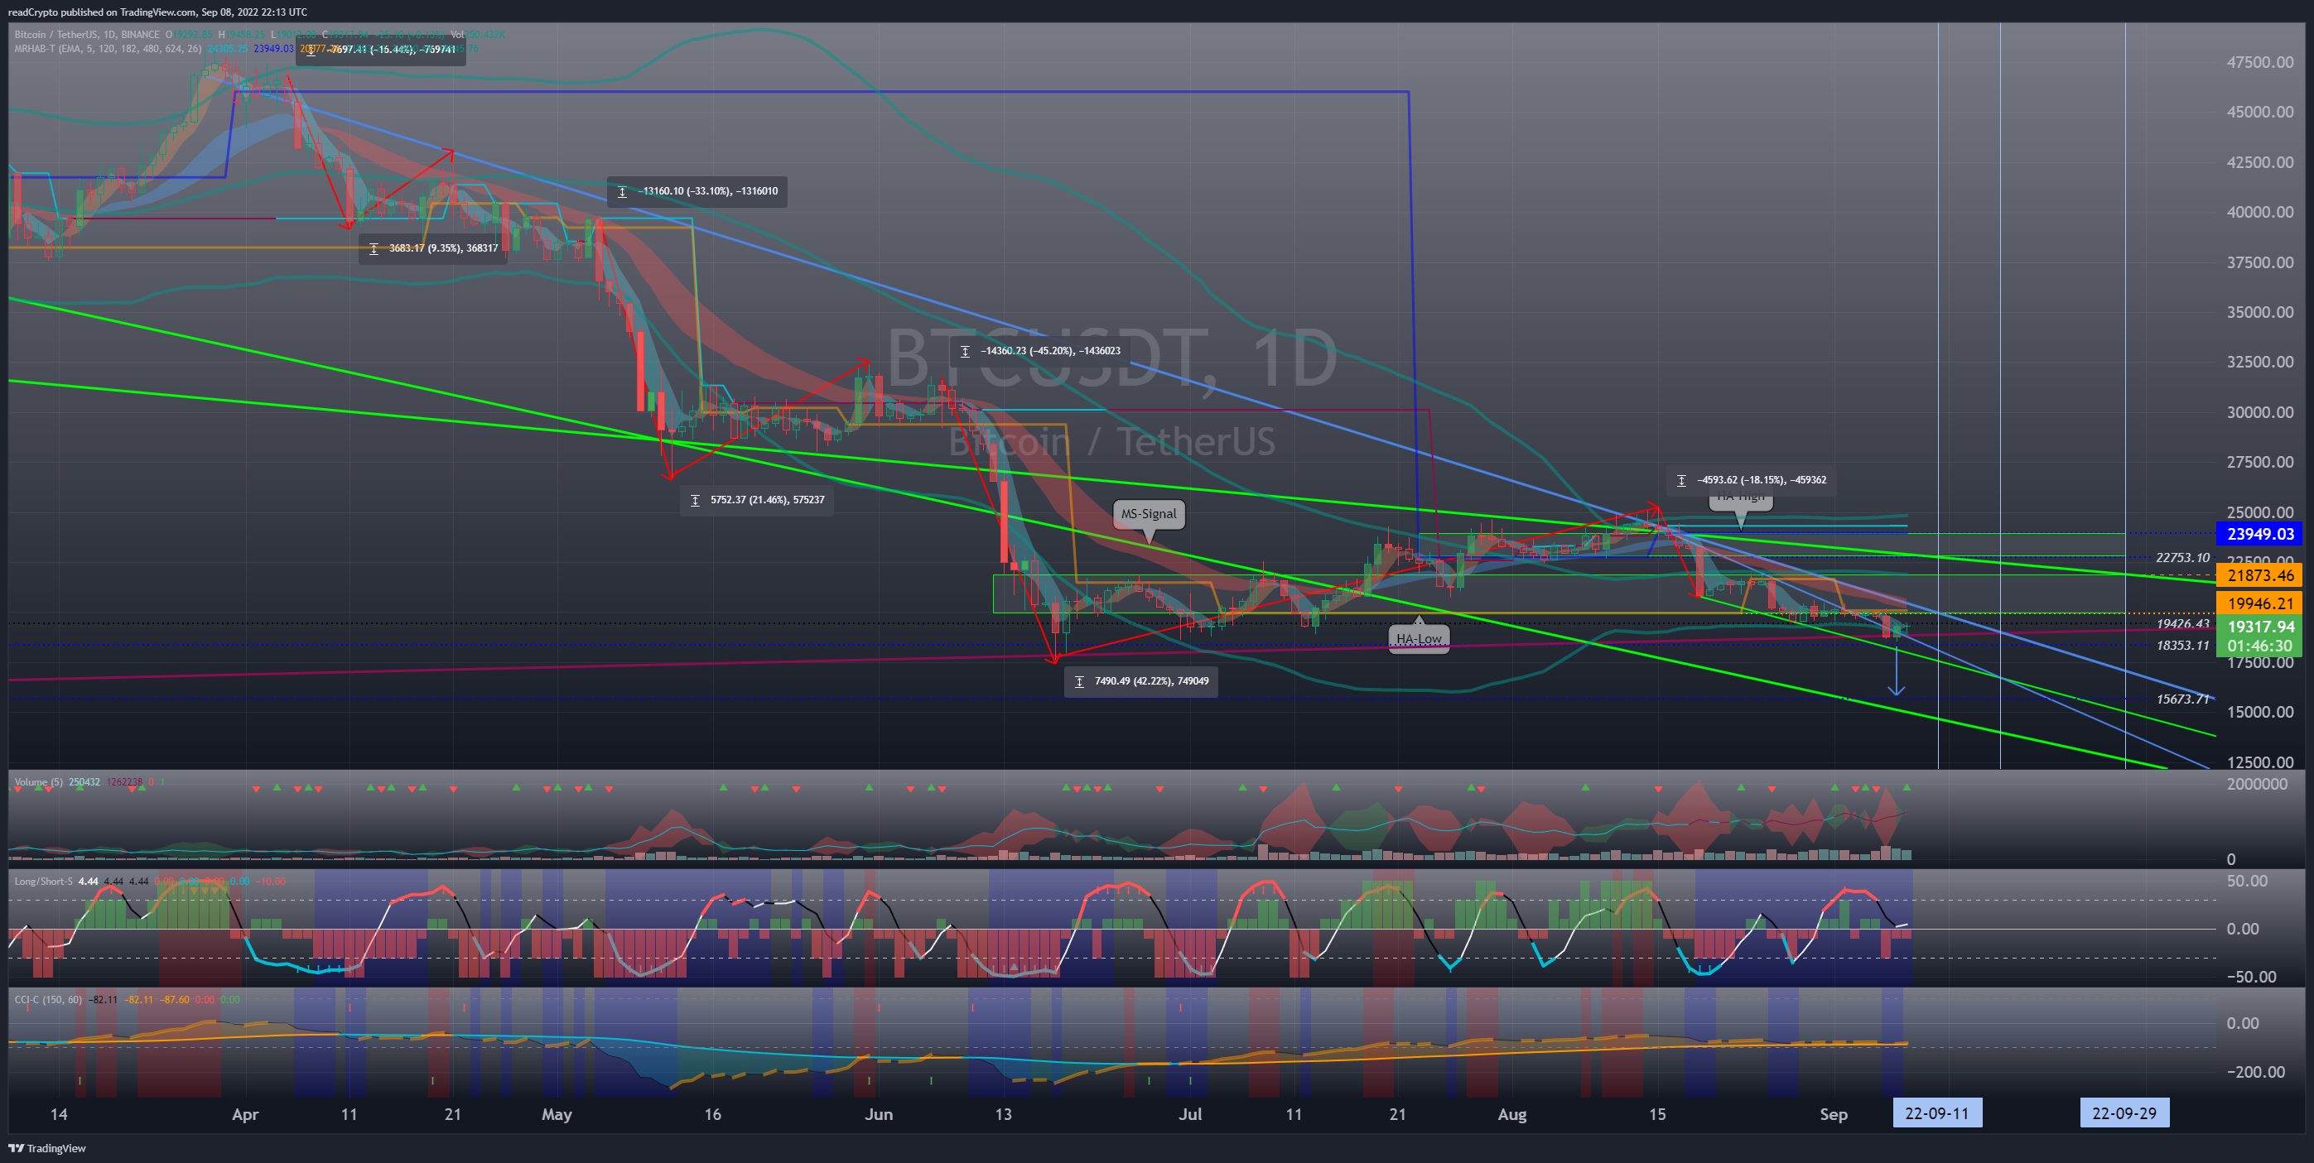This screenshot has width=2314, height=1163.
Task: Click measure icon beside -13160.10 (-33.10%) label
Action: click(x=623, y=191)
